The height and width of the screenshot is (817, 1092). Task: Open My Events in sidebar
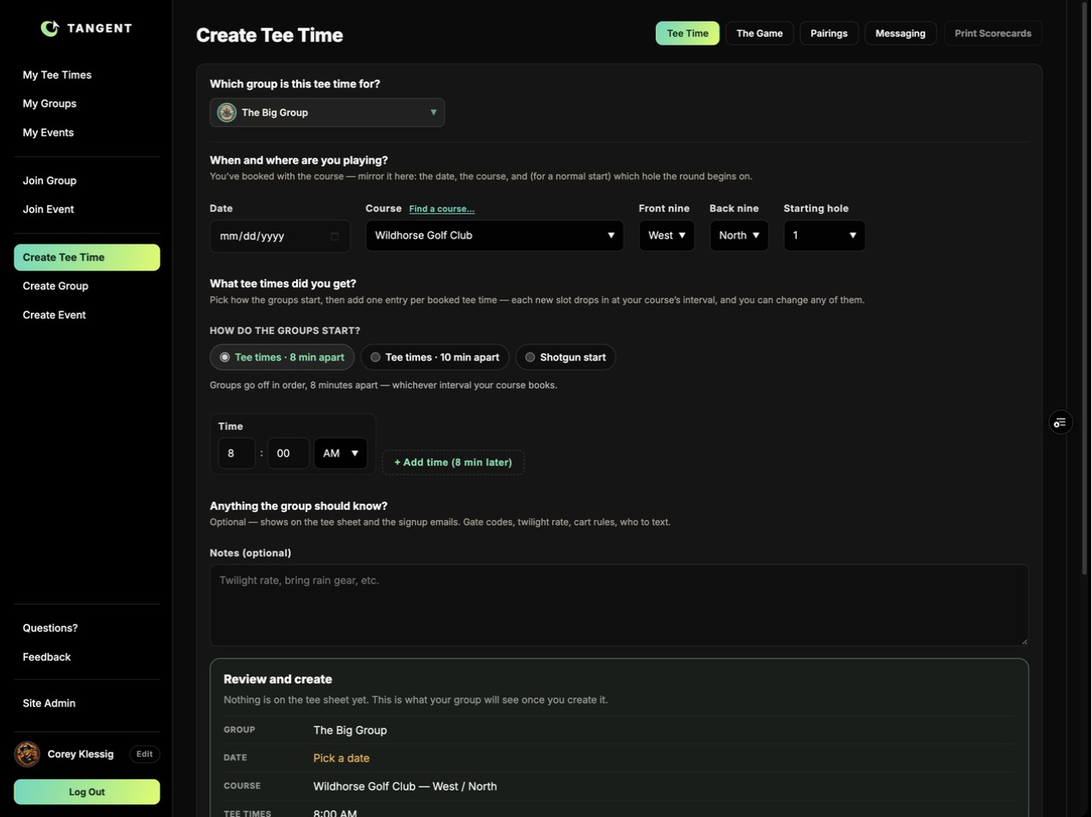point(87,133)
